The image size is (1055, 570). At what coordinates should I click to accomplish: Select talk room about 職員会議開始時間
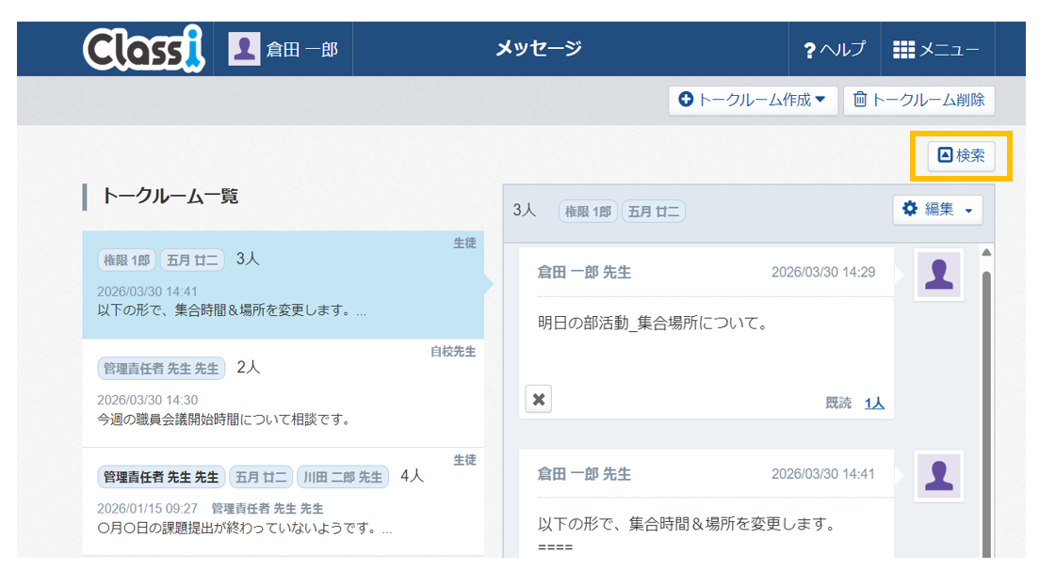(284, 393)
